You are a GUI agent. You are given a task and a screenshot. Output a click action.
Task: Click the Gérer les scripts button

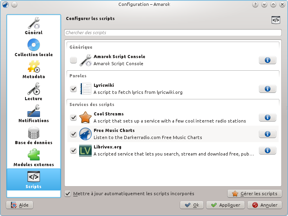pyautogui.click(x=254, y=194)
